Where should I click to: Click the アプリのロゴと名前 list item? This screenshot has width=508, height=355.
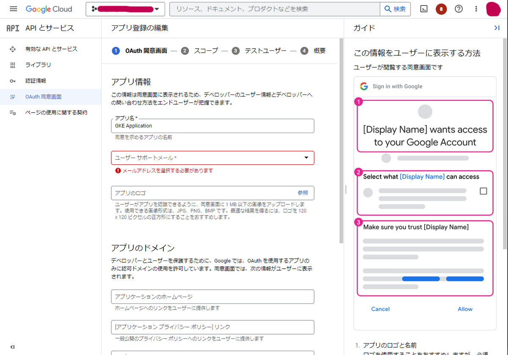(x=390, y=345)
